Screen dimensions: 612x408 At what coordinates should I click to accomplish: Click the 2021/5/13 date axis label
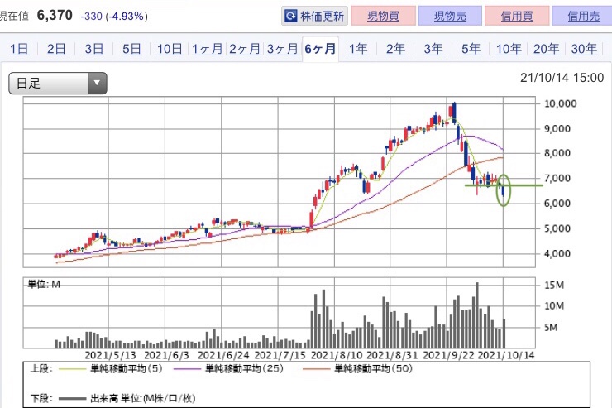111,355
